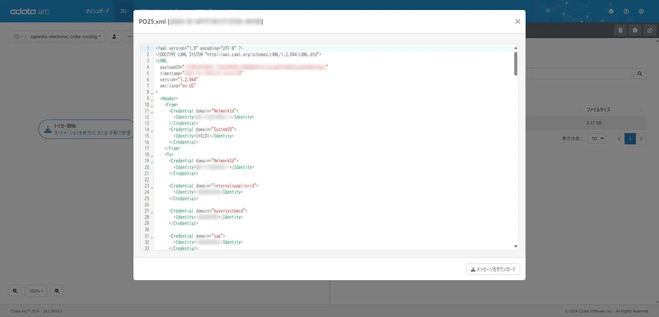Viewport: 659px width, 317px height.
Task: Click the sort arrows right of ファイルサイズ
Action: coord(641,110)
